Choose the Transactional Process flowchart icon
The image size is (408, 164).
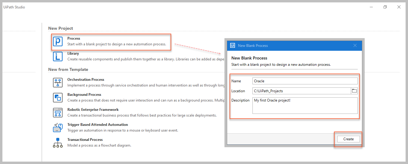coord(58,143)
